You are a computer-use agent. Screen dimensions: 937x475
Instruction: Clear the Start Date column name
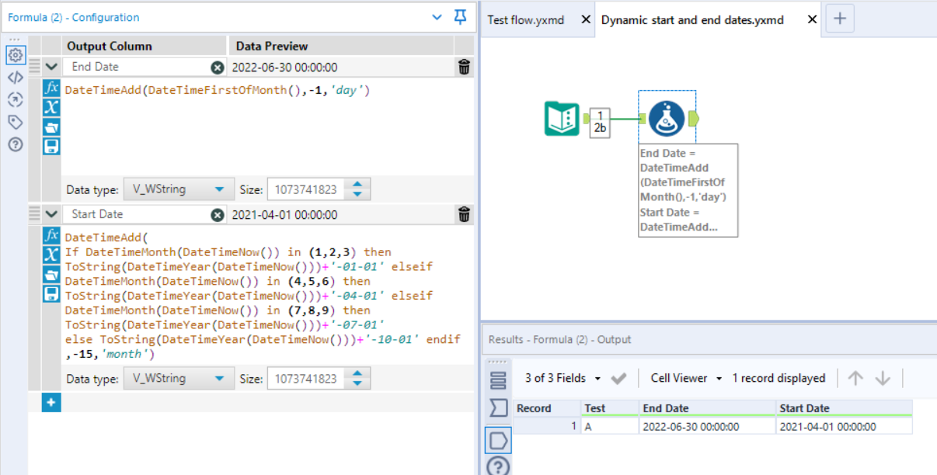pos(218,215)
